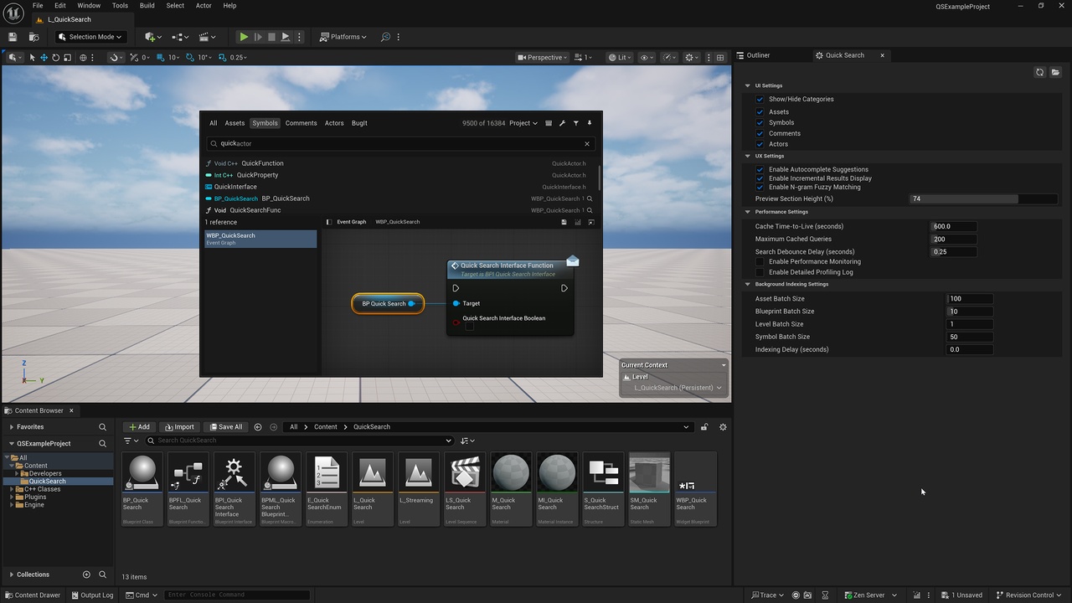Viewport: 1072px width, 603px height.
Task: Refresh the Quick Search settings panel
Action: (x=1039, y=72)
